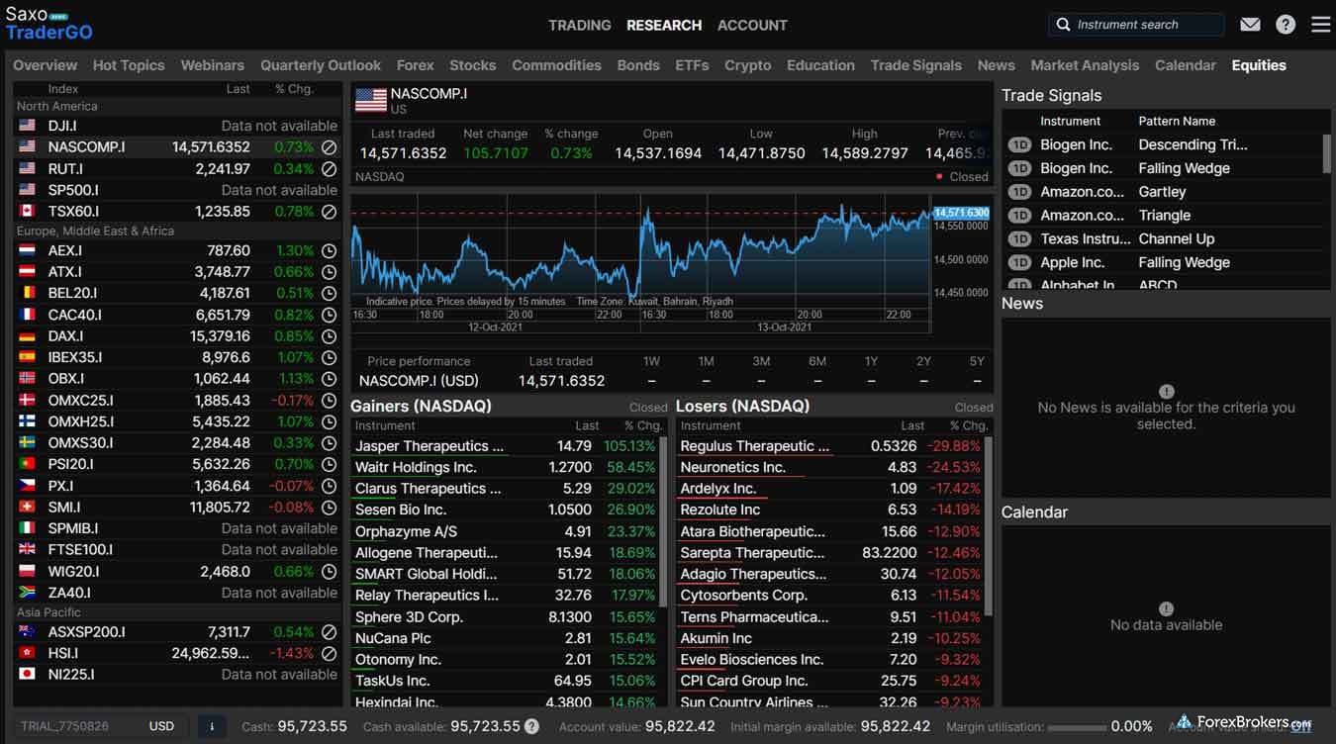Click the Instrument search field

tap(1143, 25)
